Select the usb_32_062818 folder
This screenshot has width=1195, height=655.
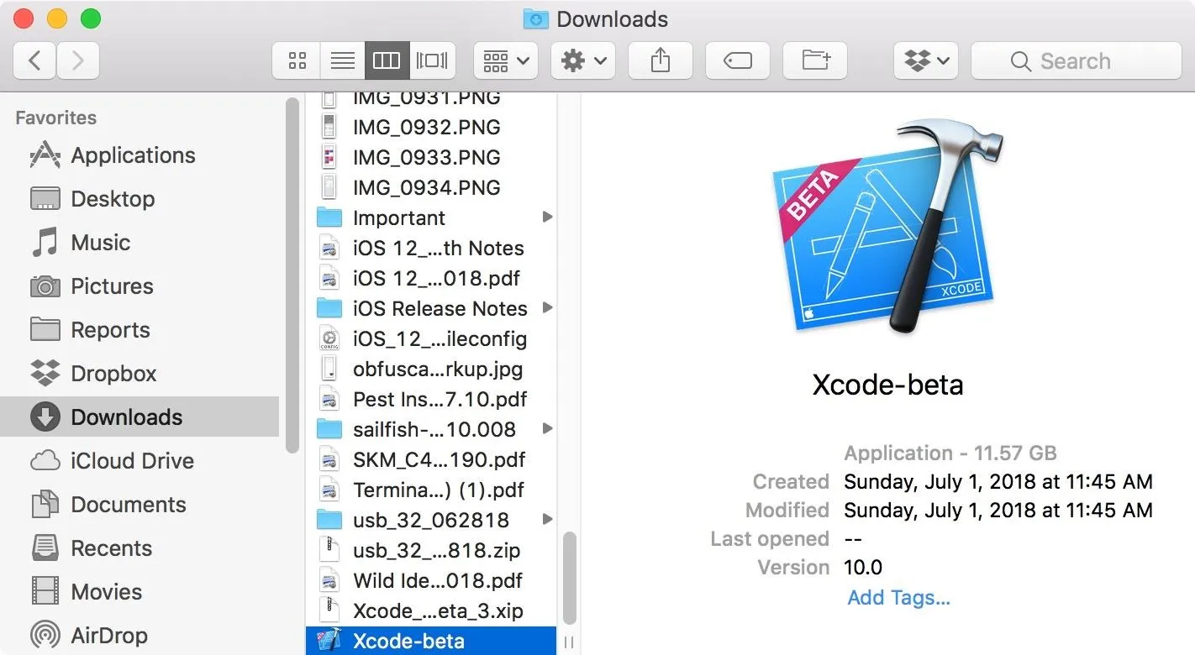tap(431, 520)
